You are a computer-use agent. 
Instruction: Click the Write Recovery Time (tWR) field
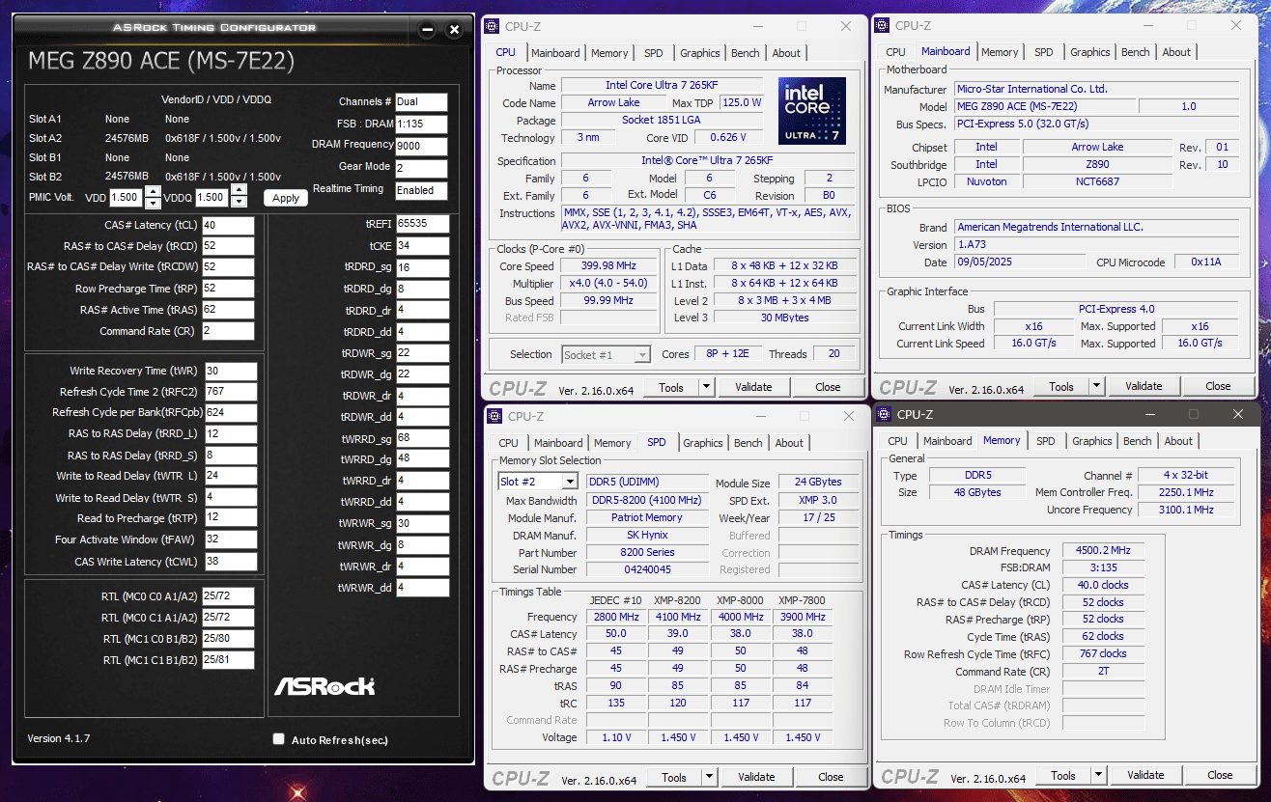pyautogui.click(x=231, y=371)
